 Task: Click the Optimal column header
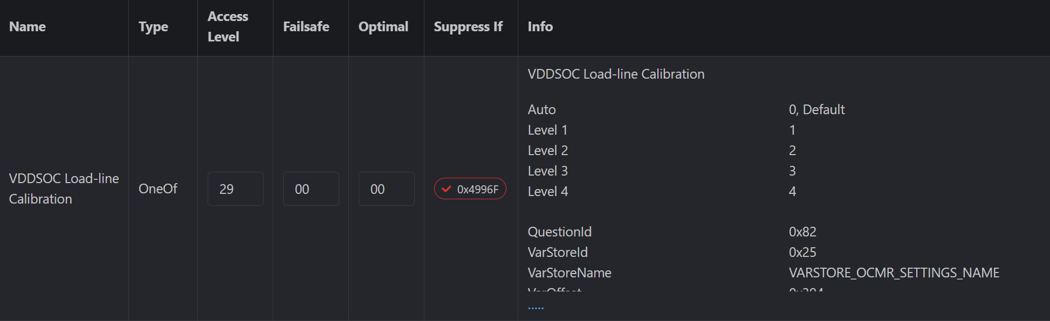coord(383,26)
